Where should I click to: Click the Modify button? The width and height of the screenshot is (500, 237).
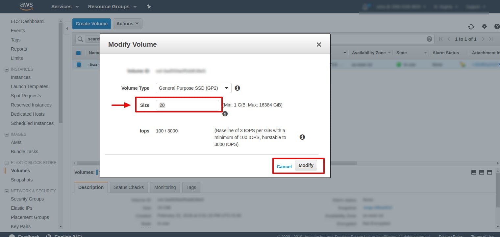(306, 165)
